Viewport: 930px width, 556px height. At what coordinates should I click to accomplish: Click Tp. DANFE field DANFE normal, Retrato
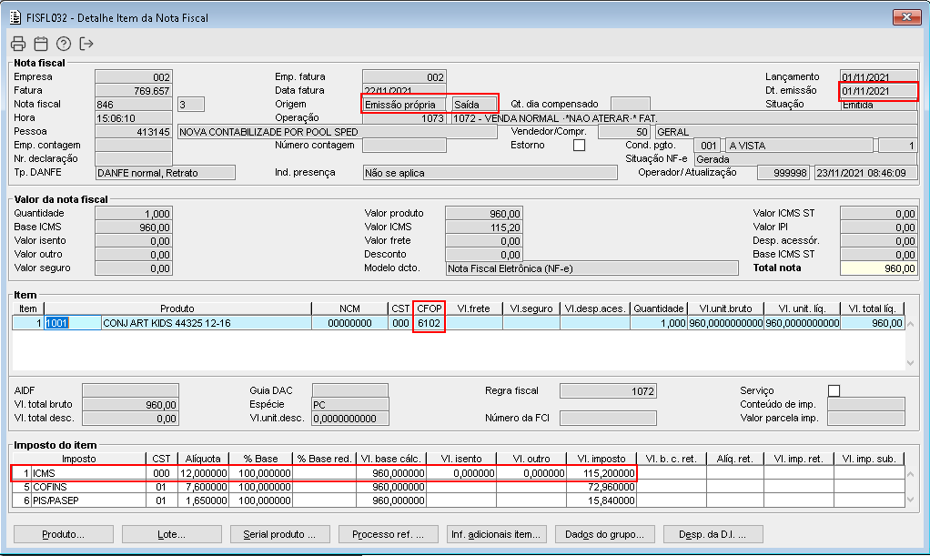165,173
